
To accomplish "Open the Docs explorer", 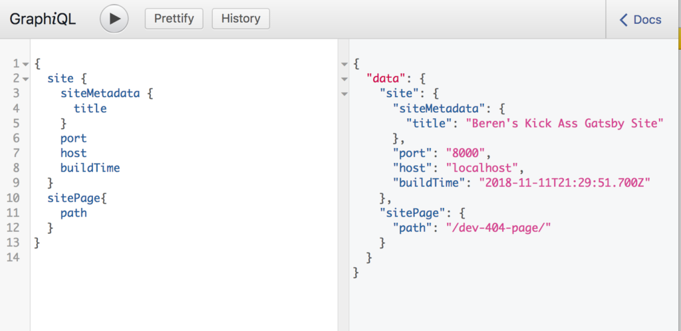I will coord(640,20).
